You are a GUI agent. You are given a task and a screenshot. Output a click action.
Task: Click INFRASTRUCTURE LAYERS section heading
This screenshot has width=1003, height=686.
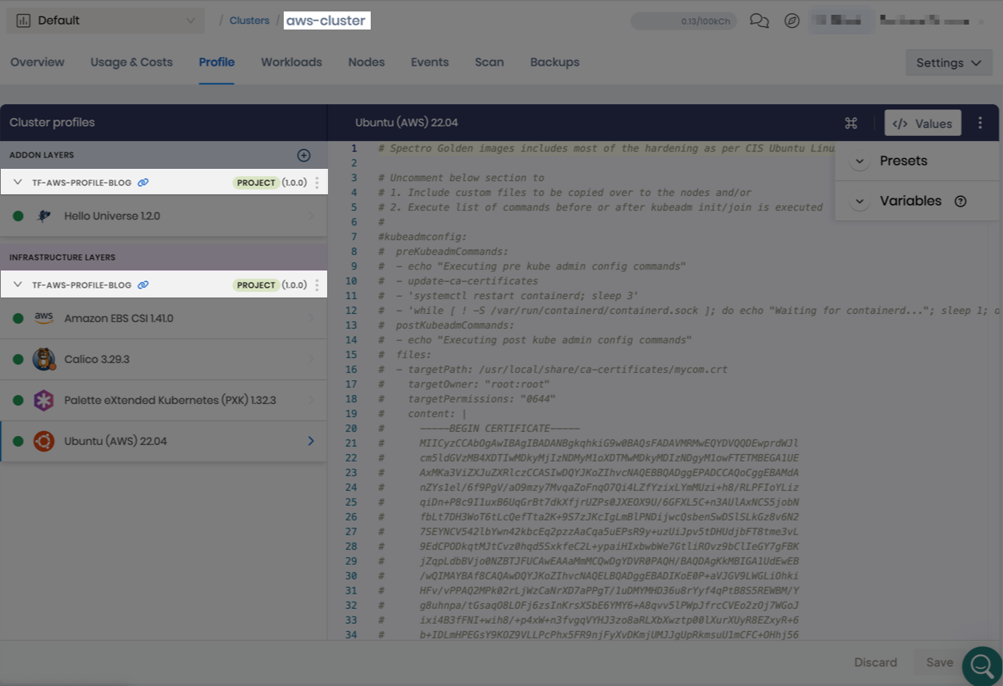click(x=62, y=257)
